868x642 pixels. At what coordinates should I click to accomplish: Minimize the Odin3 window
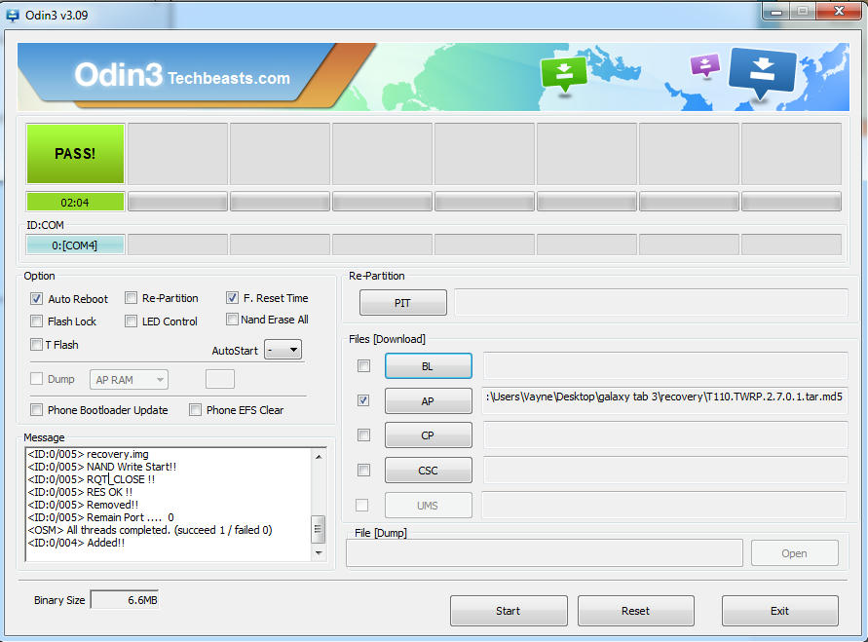(x=776, y=12)
